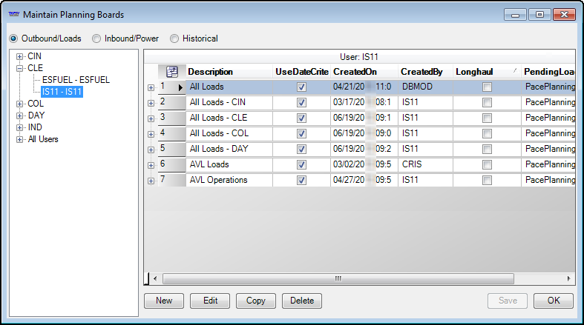Toggle UseDateCriteria checkbox for AVL Loads

(302, 165)
